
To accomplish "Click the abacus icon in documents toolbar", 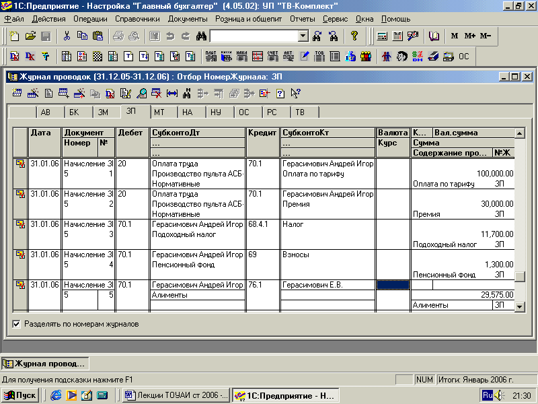I will click(x=258, y=57).
